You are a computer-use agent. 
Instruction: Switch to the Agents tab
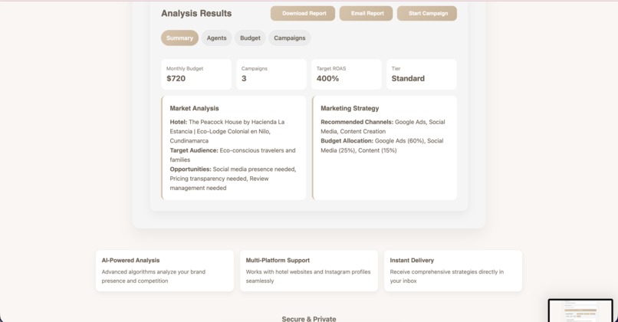tap(217, 38)
